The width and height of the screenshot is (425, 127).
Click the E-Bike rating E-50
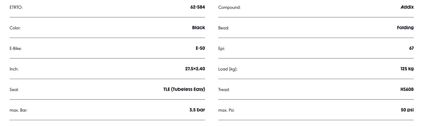tap(200, 48)
